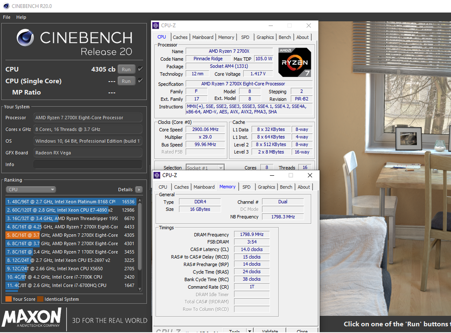Select ranking row 2 Intel Xeon E7-4890 v2

pyautogui.click(x=71, y=210)
